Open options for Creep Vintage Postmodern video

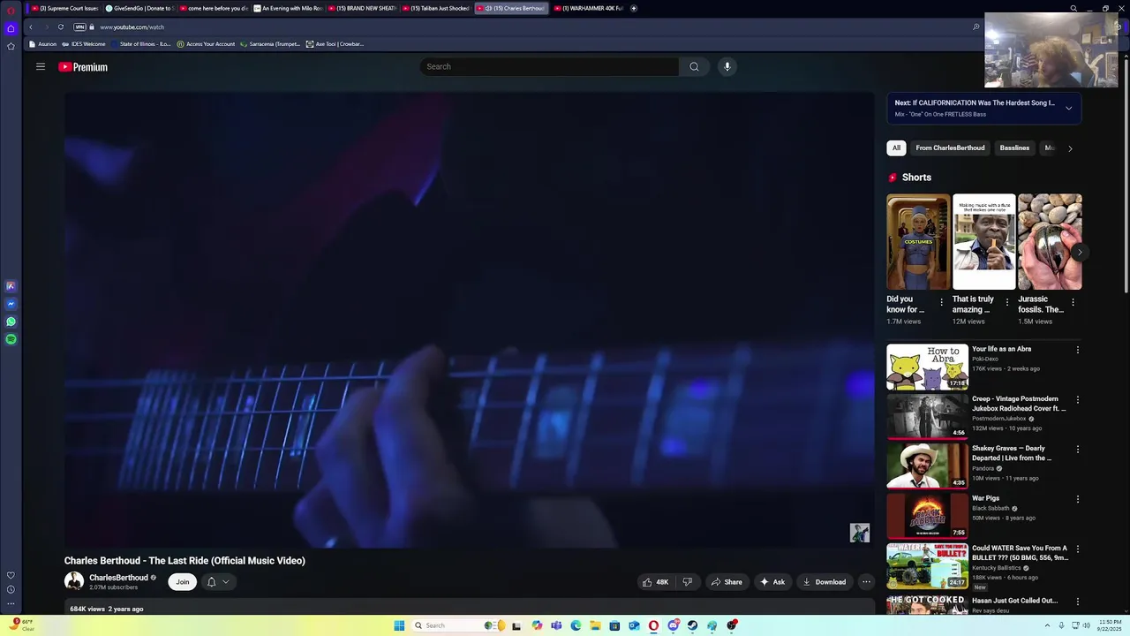pos(1077,399)
